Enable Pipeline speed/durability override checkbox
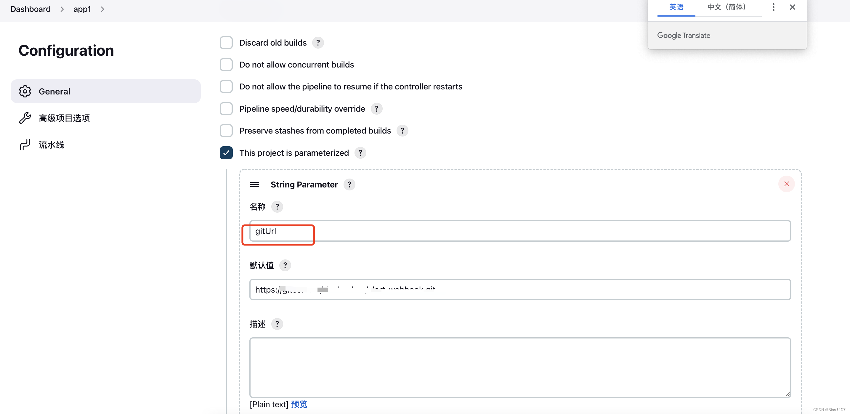850x414 pixels. [x=226, y=108]
